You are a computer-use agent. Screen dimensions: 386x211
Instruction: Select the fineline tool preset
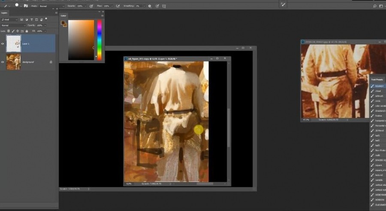click(378, 116)
